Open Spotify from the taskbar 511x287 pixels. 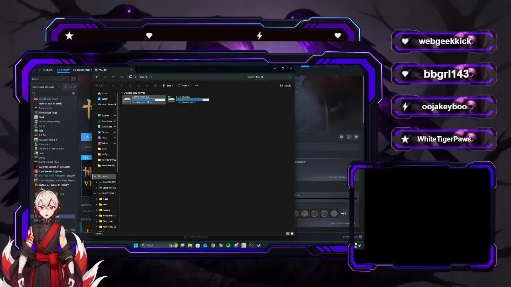[x=228, y=246]
